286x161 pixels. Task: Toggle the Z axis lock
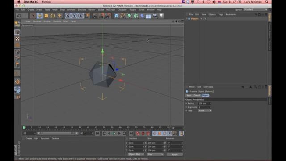[80, 16]
